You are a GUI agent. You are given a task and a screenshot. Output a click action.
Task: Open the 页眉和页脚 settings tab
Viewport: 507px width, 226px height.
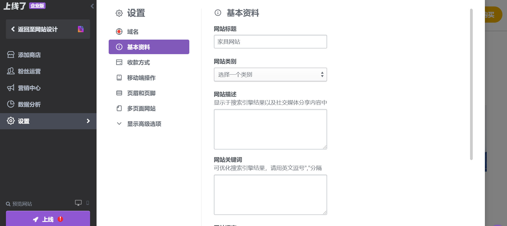(x=149, y=93)
